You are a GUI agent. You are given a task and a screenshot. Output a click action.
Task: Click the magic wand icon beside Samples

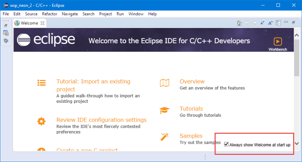[164, 137]
